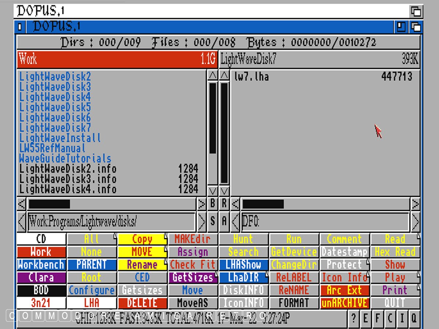
Task: Click the 'C' button in bottom bar
Action: tap(390, 318)
